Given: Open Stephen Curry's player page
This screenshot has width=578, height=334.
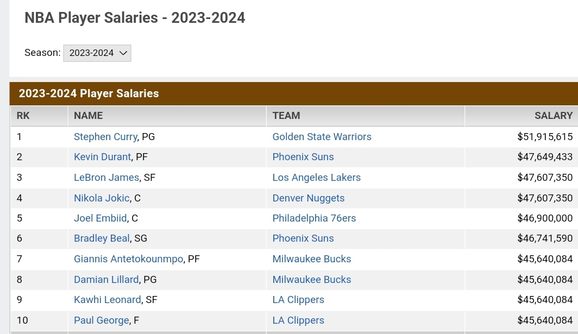Looking at the screenshot, I should (105, 137).
